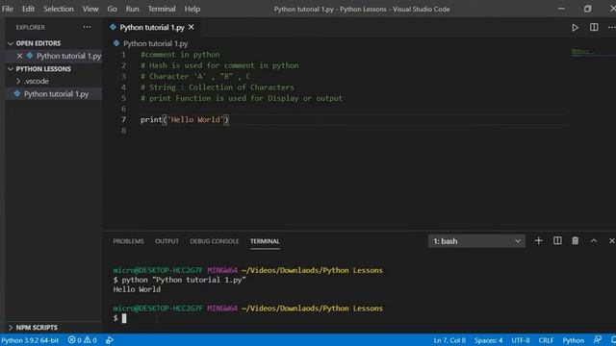616x346 pixels.
Task: Click comment '#comment in python' on line 1
Action: pyautogui.click(x=180, y=55)
